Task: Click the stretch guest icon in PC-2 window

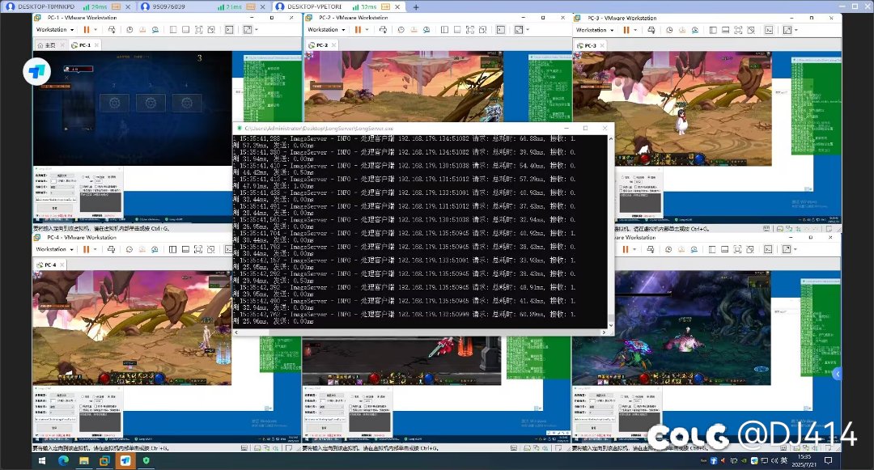Action: pyautogui.click(x=519, y=29)
